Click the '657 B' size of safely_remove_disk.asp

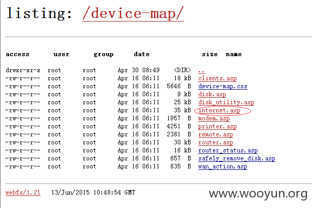[x=181, y=158]
